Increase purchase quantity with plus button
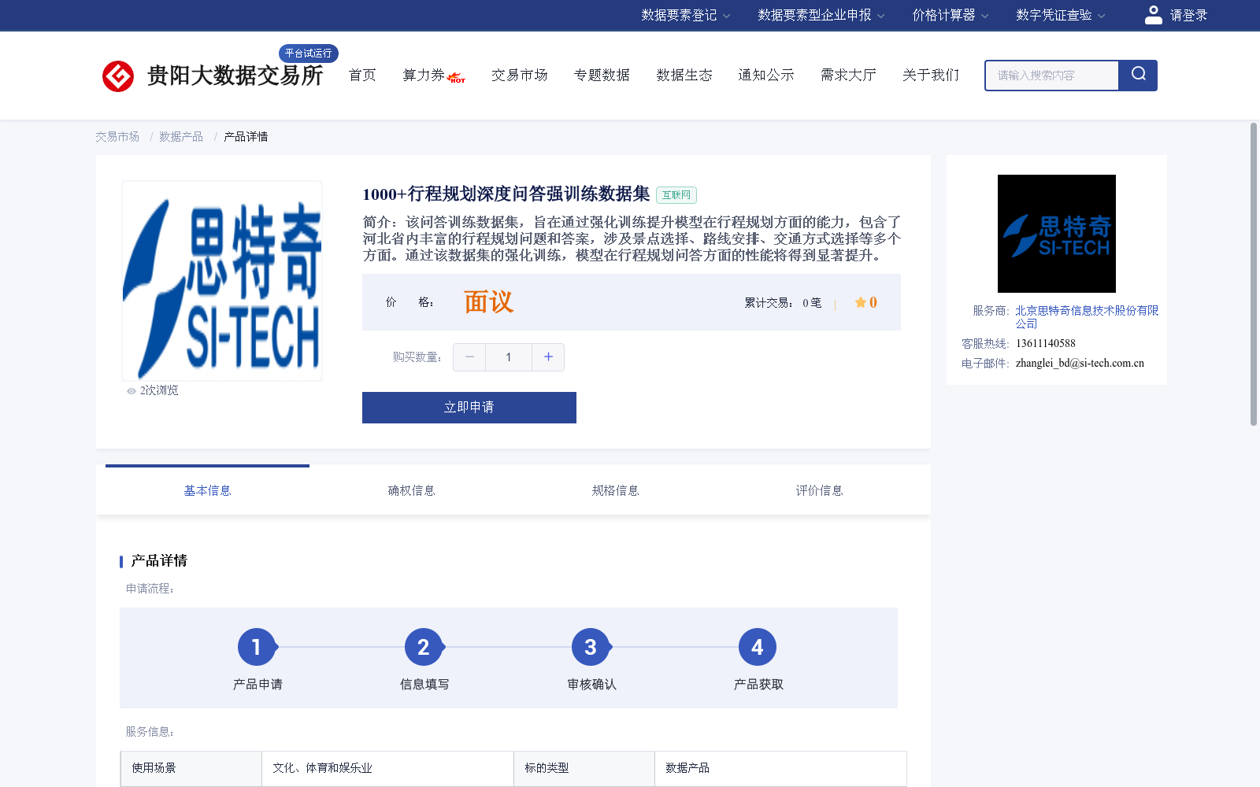Viewport: 1260px width, 787px height. click(x=548, y=357)
